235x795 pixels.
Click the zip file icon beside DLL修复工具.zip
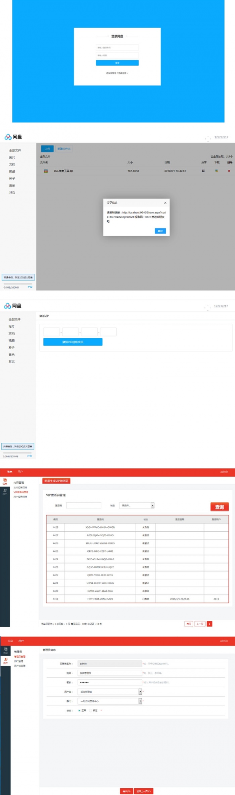click(46, 171)
